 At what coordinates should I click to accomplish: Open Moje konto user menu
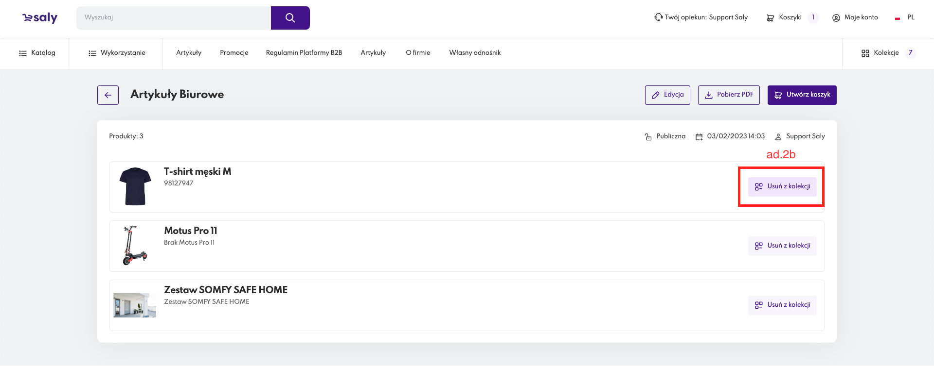pos(855,17)
